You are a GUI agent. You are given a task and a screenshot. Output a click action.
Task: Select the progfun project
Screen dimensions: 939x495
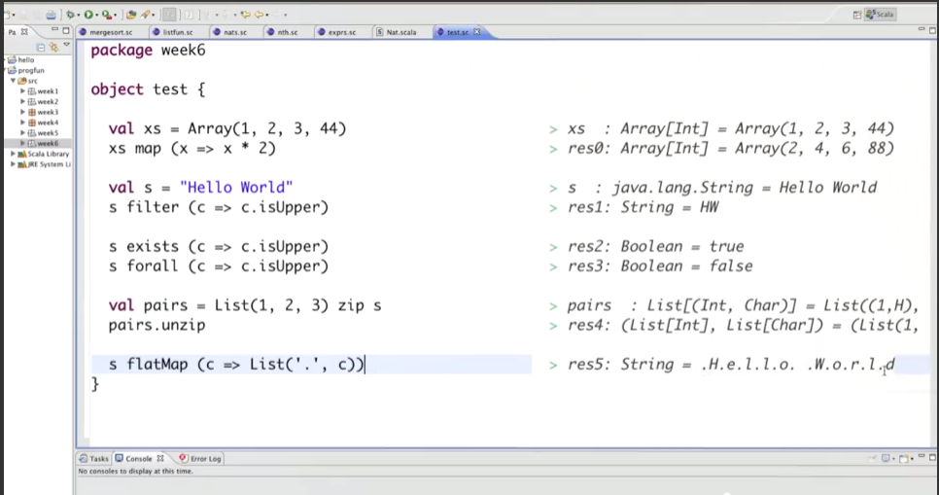[x=26, y=70]
